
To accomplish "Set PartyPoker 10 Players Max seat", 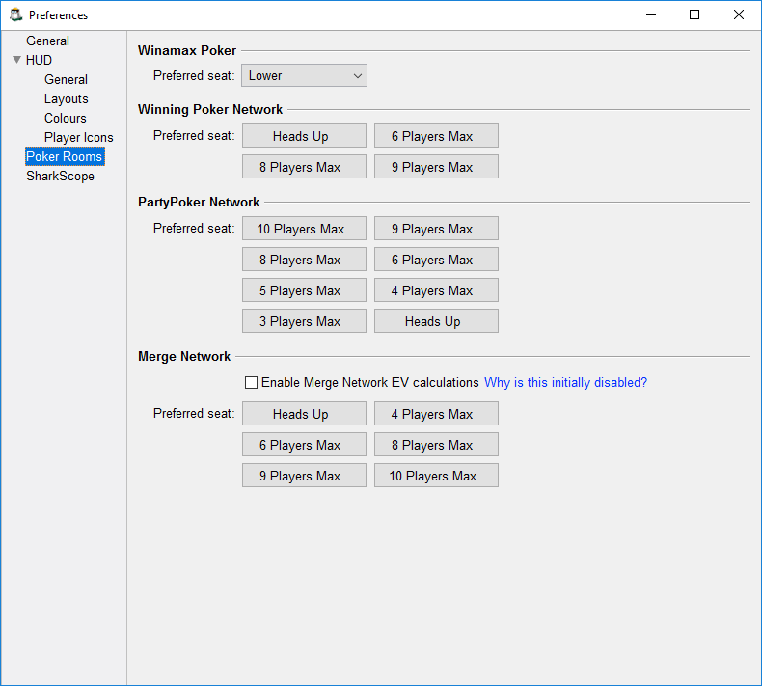I will click(304, 229).
